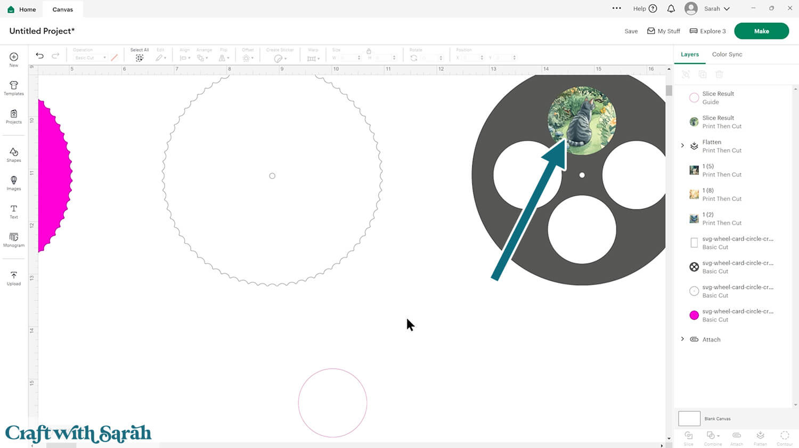Open the Projects panel
This screenshot has height=448, width=799.
coord(14,113)
